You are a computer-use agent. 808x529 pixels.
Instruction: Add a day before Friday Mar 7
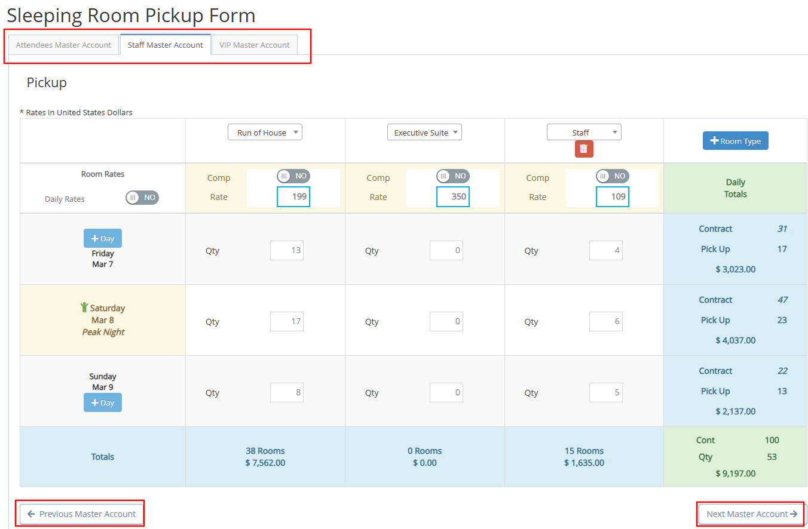click(102, 238)
